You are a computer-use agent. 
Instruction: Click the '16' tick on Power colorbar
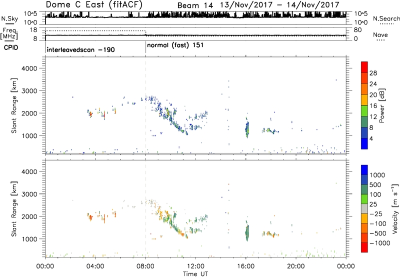pos(373,106)
